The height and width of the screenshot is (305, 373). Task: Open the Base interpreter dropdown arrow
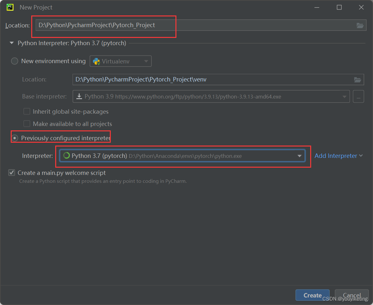click(344, 97)
